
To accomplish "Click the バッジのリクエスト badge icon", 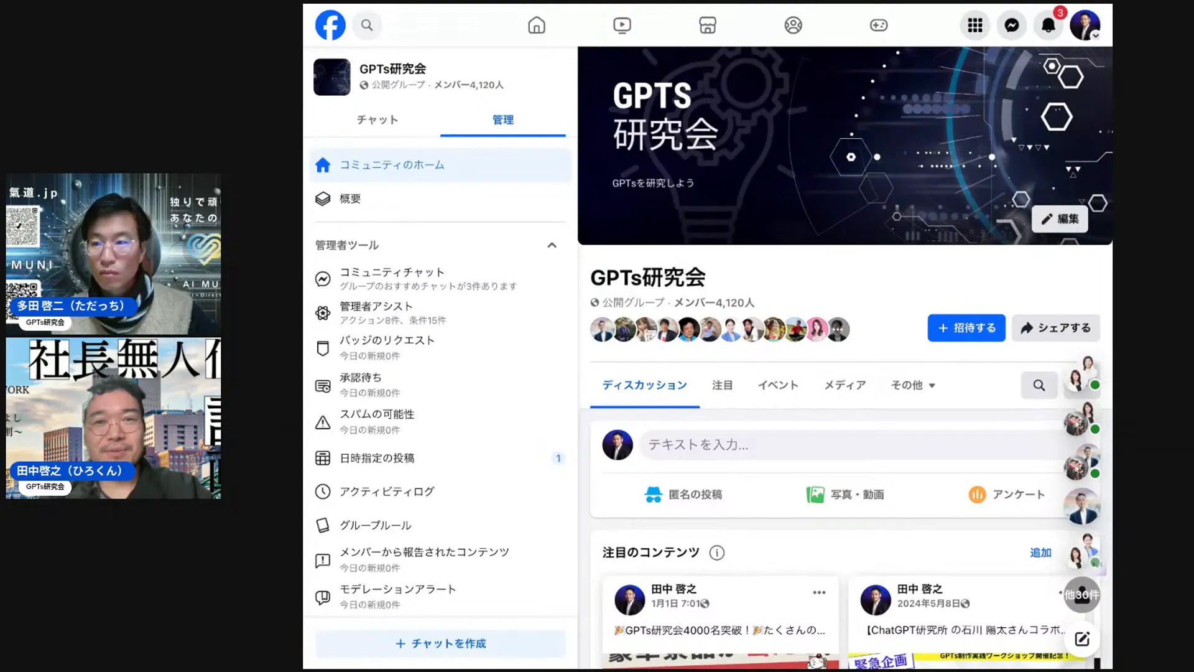I will 323,348.
